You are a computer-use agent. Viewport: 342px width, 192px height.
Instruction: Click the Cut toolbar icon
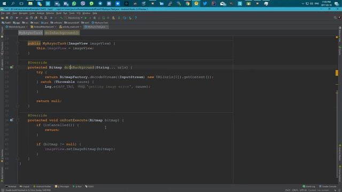27,18
